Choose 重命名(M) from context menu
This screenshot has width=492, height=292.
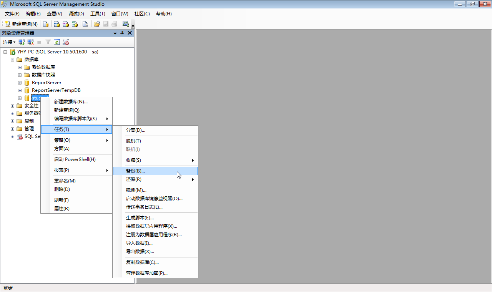click(x=76, y=181)
